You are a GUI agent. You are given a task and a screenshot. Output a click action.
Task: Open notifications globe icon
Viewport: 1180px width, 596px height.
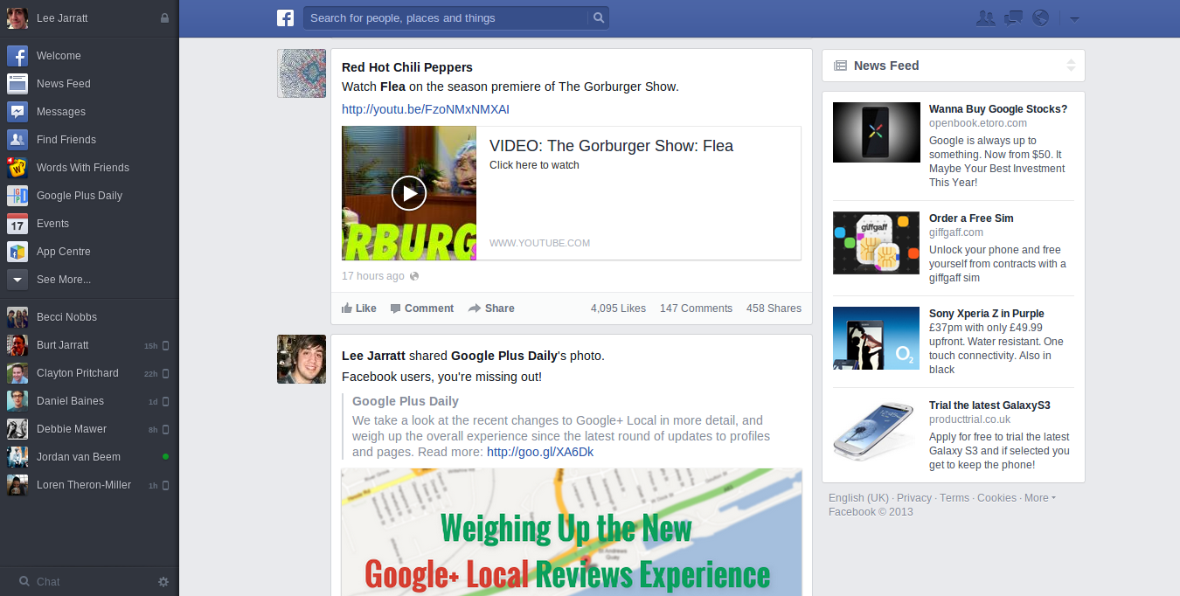click(1040, 17)
